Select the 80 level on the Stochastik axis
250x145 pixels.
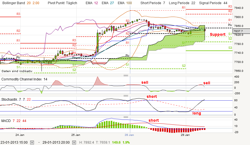coord(236,100)
